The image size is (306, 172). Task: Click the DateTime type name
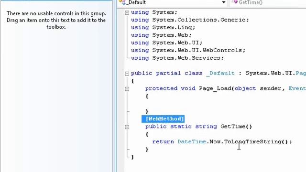click(192, 142)
